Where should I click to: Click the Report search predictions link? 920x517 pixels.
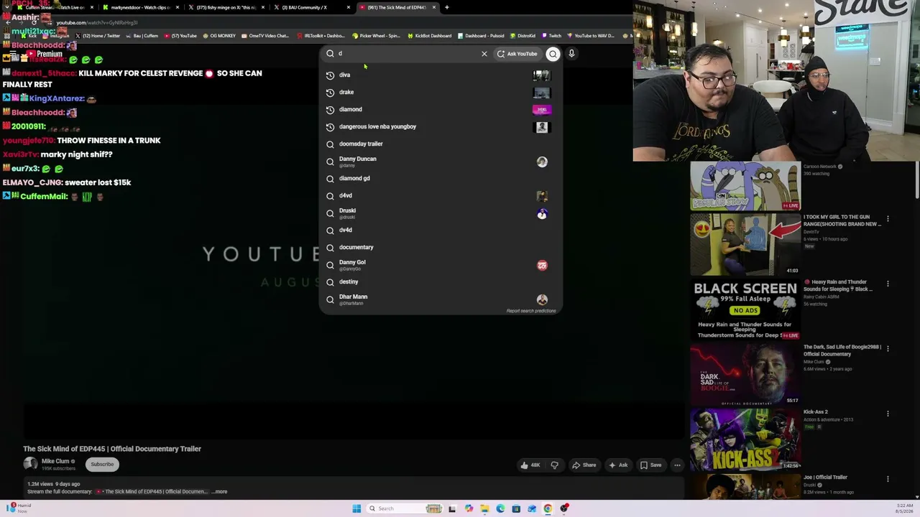click(531, 311)
